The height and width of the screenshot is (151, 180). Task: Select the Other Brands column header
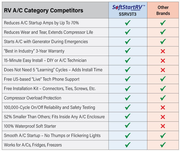coord(163,10)
